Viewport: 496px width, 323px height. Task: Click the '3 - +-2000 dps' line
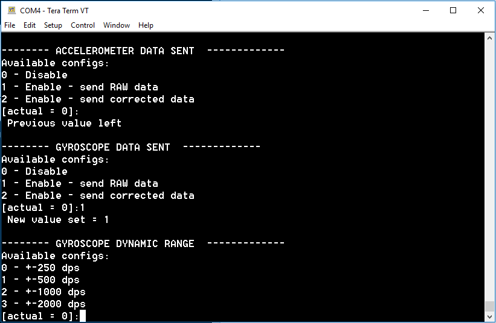[x=43, y=304]
